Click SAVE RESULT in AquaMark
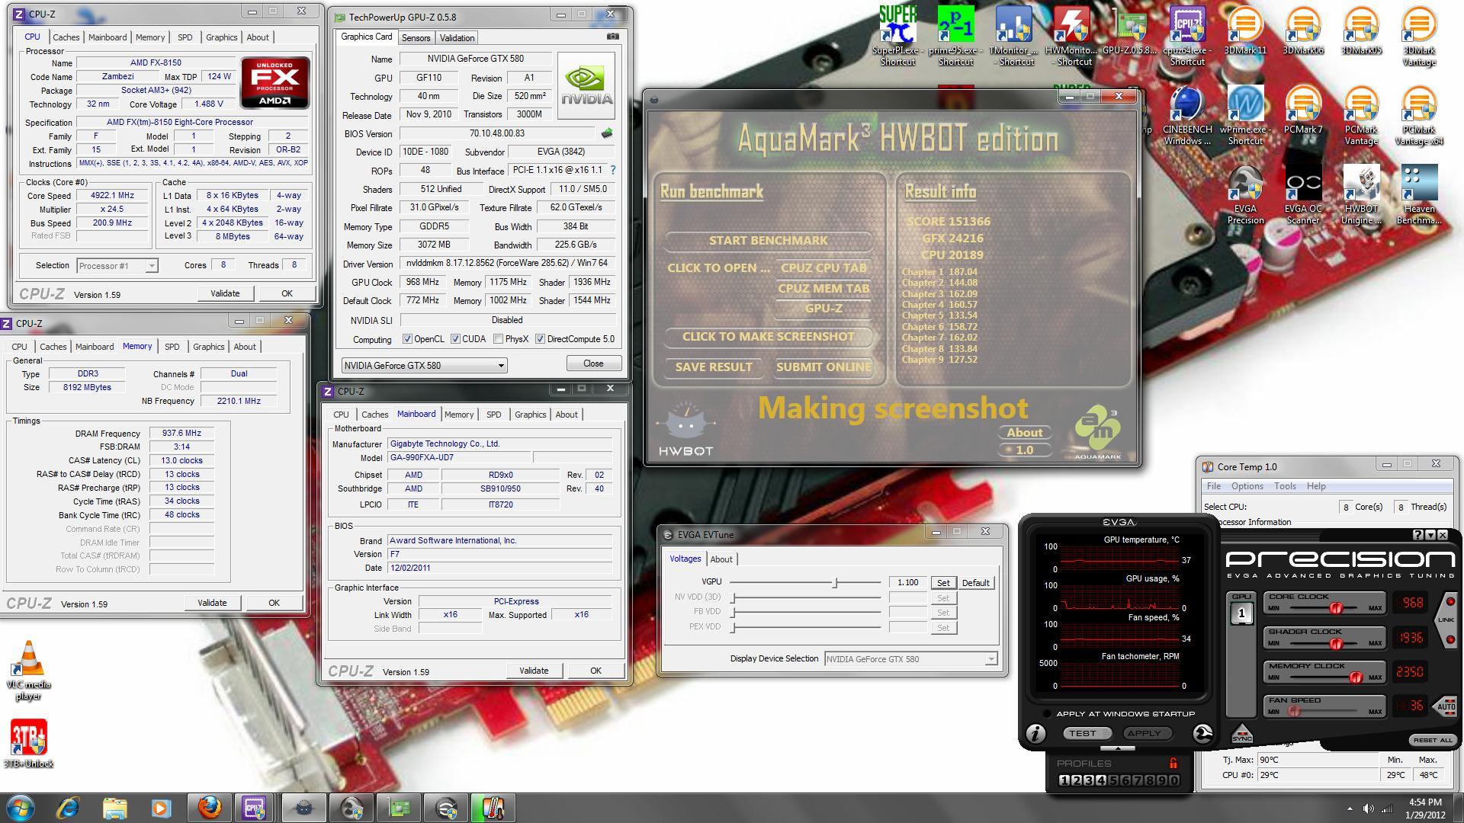The height and width of the screenshot is (823, 1464). pyautogui.click(x=714, y=367)
